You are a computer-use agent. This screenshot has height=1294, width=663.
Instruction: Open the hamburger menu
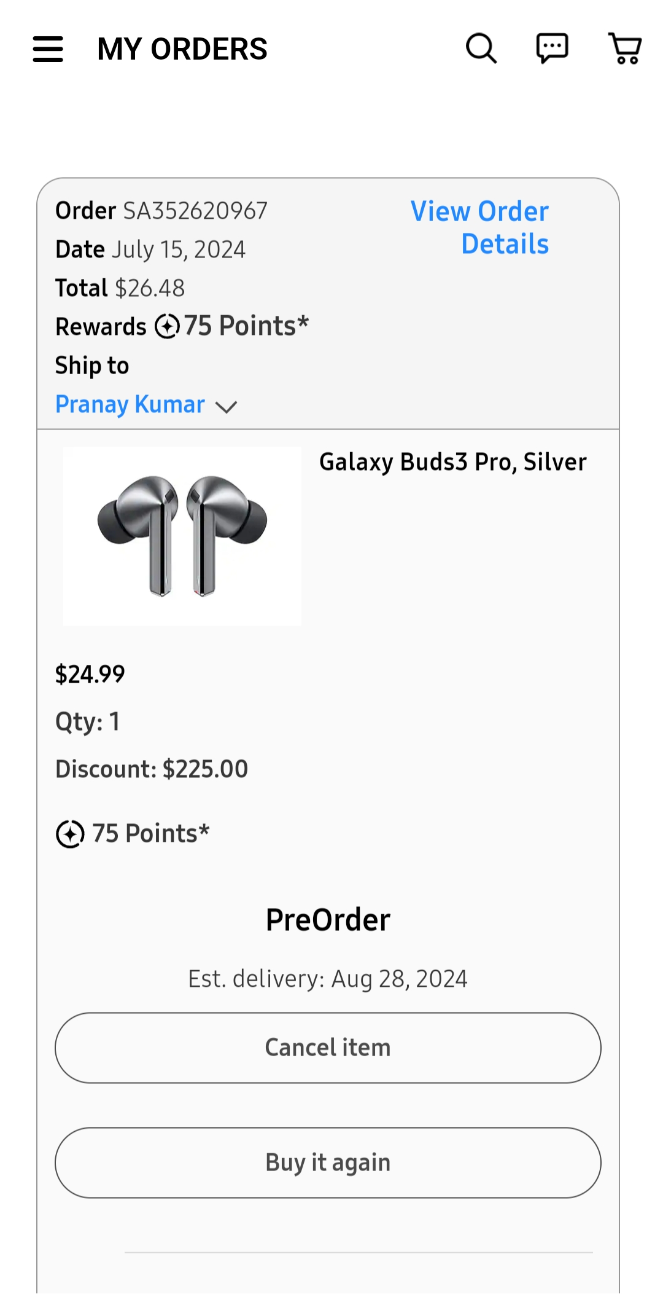pos(48,49)
